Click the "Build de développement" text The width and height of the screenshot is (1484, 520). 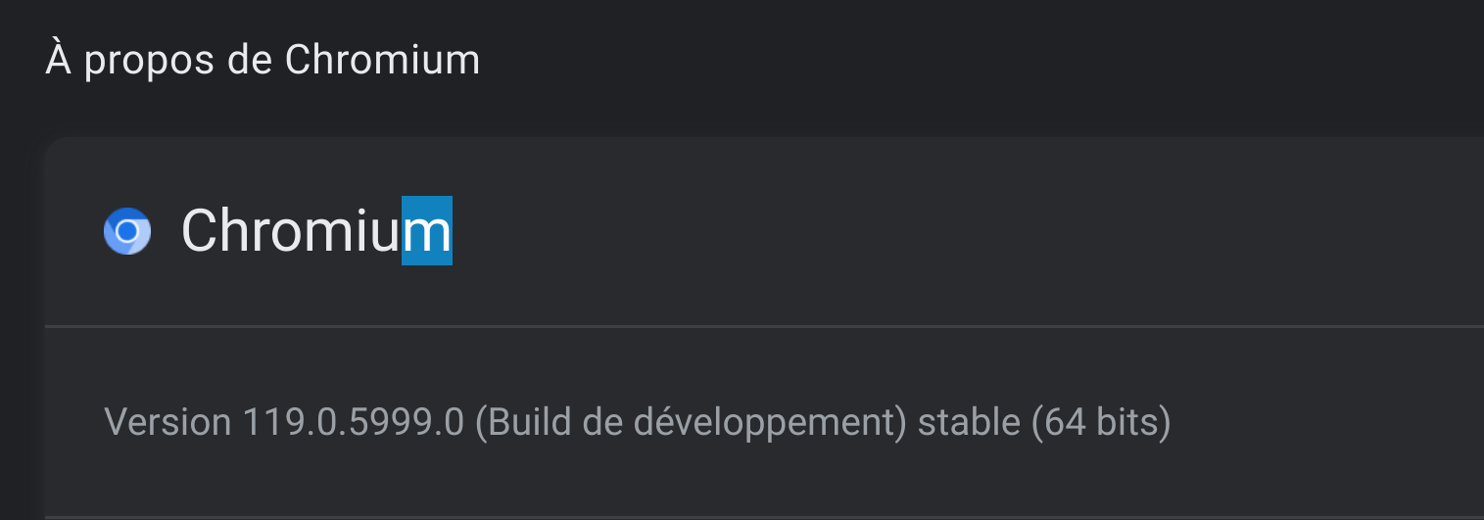(693, 423)
